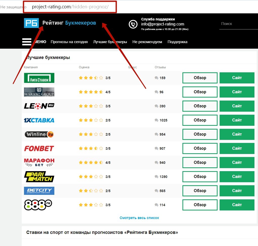Click the 888.ru logo
The image size is (258, 246).
pos(38,205)
